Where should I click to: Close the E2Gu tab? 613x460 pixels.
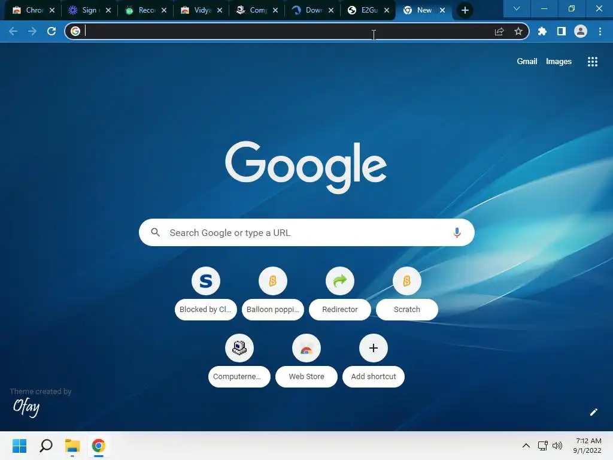click(x=387, y=11)
